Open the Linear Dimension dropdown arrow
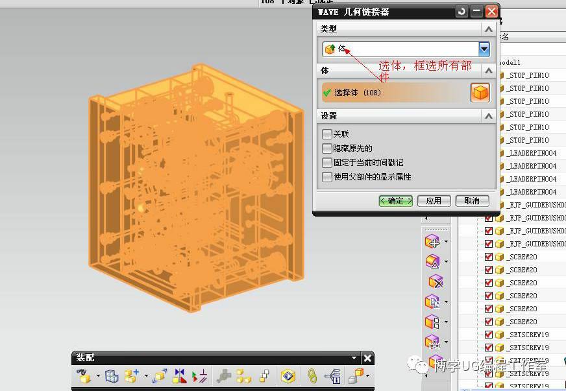The height and width of the screenshot is (391, 566). pos(447,342)
